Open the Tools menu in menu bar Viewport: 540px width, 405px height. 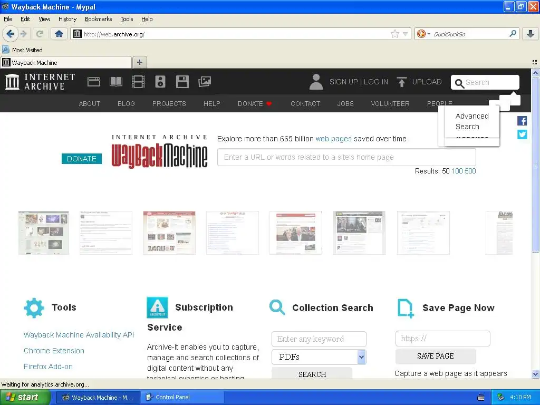tap(127, 19)
